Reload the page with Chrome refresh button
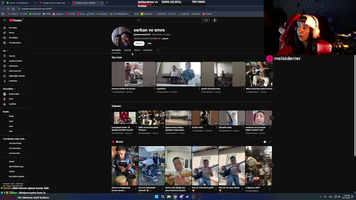356x200 pixels. [x=8, y=9]
